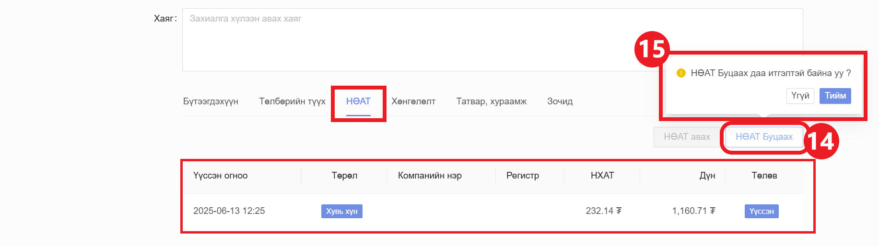
Task: Click the Төлөв column header
Action: (x=764, y=176)
